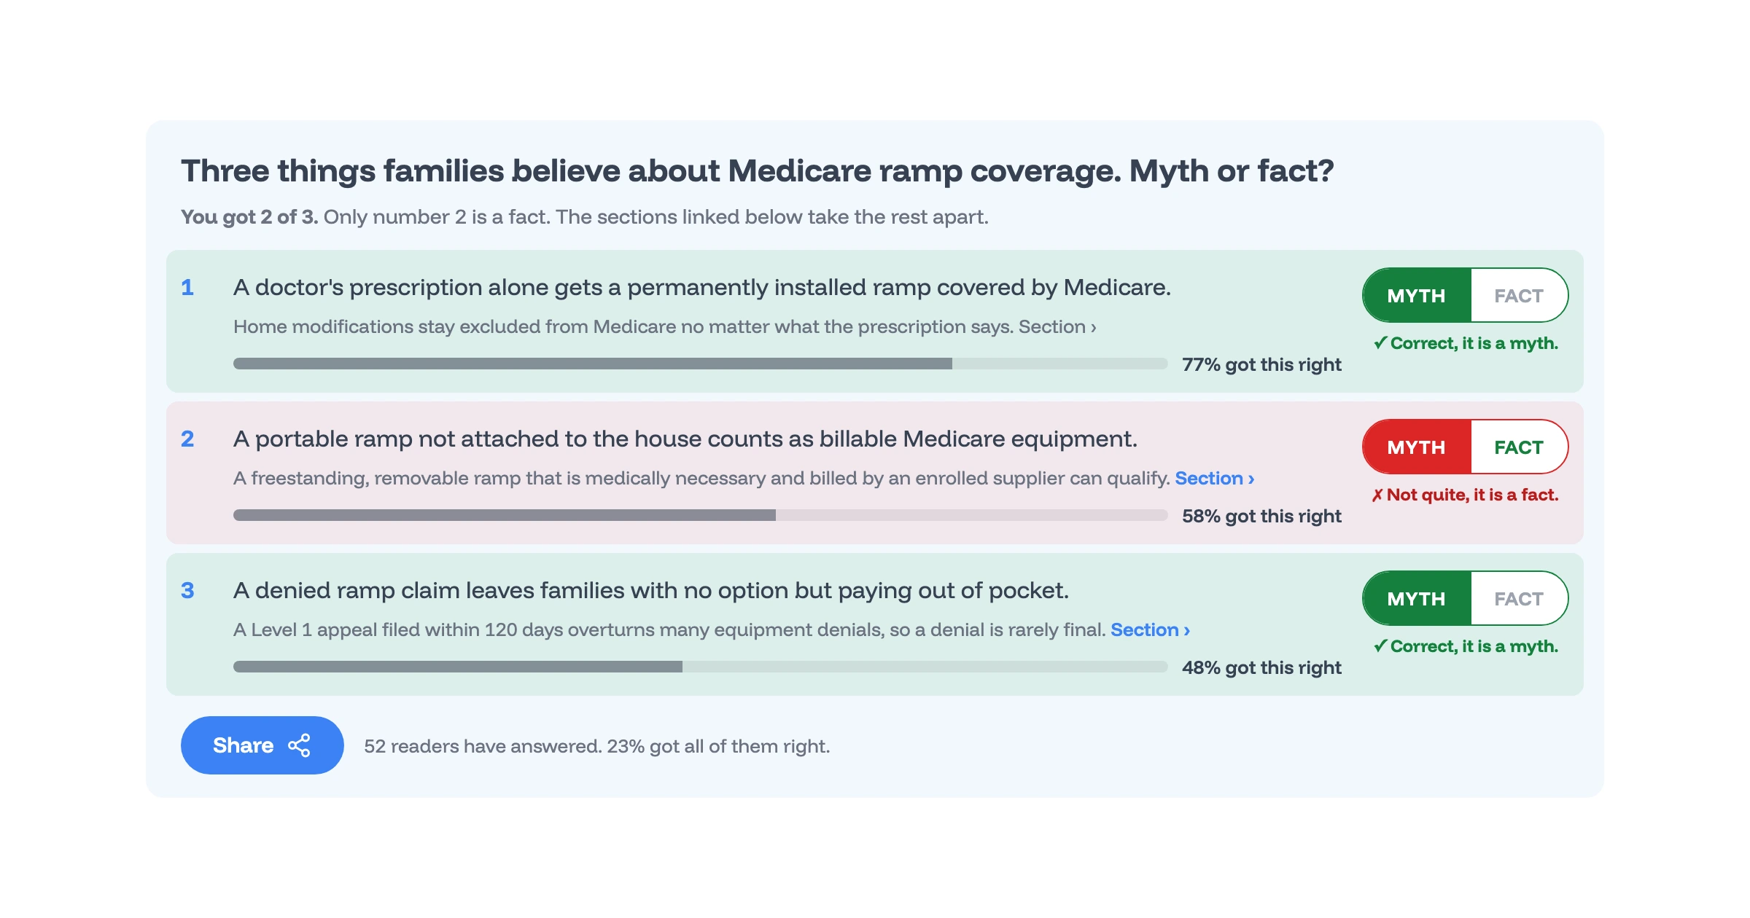Click 'Correct, it is a myth.' under statement 1
The height and width of the screenshot is (918, 1750).
1466,343
